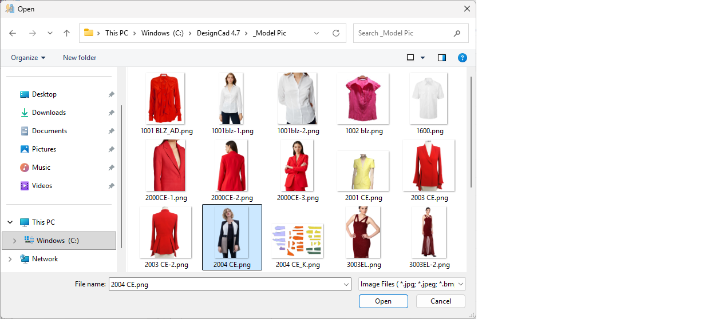Open the Organize menu
Screen dimensions: 727x319
tap(28, 58)
